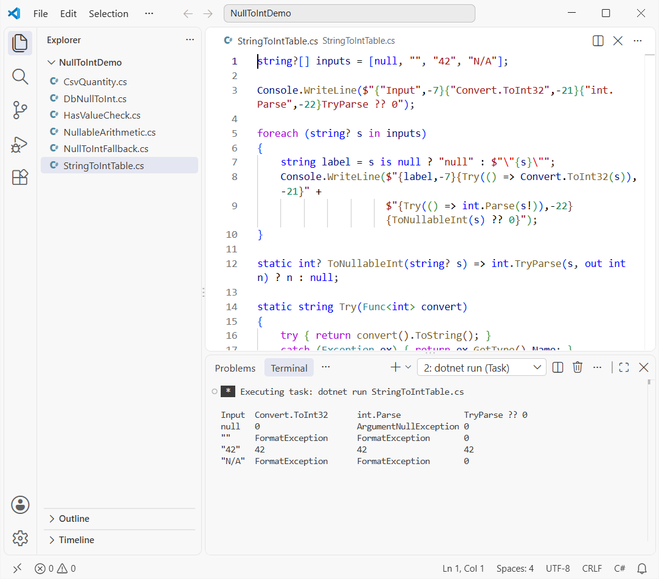Click the 'foreach' keyword on line 5

[x=277, y=133]
